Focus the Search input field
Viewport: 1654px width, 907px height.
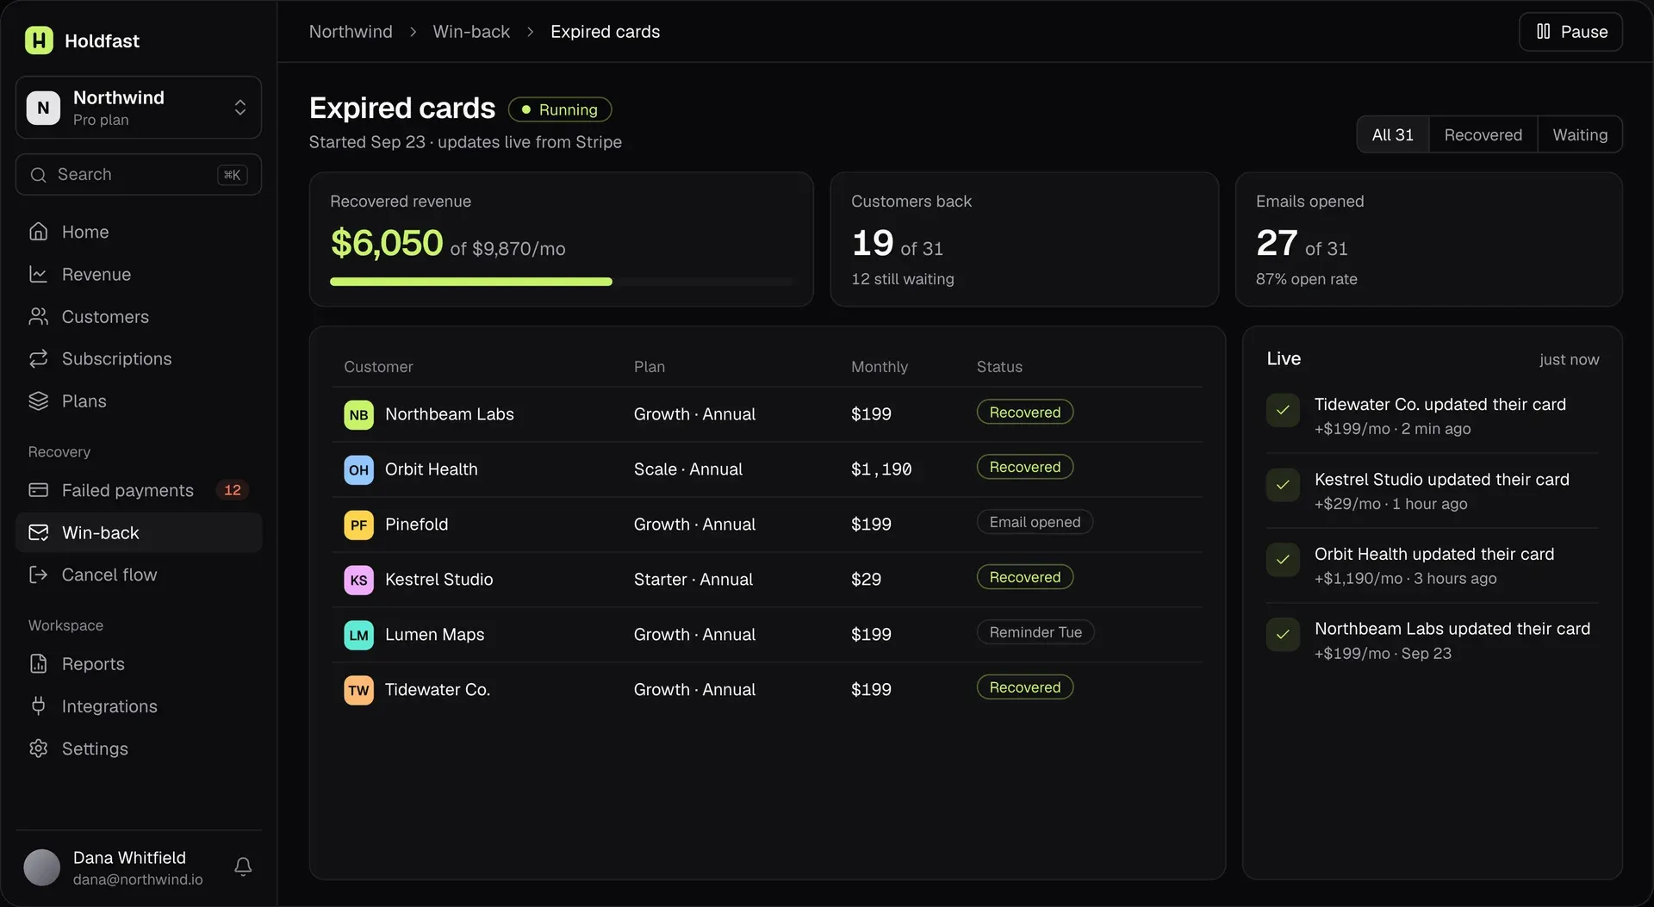[139, 175]
